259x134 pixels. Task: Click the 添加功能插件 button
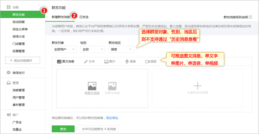tap(23, 60)
